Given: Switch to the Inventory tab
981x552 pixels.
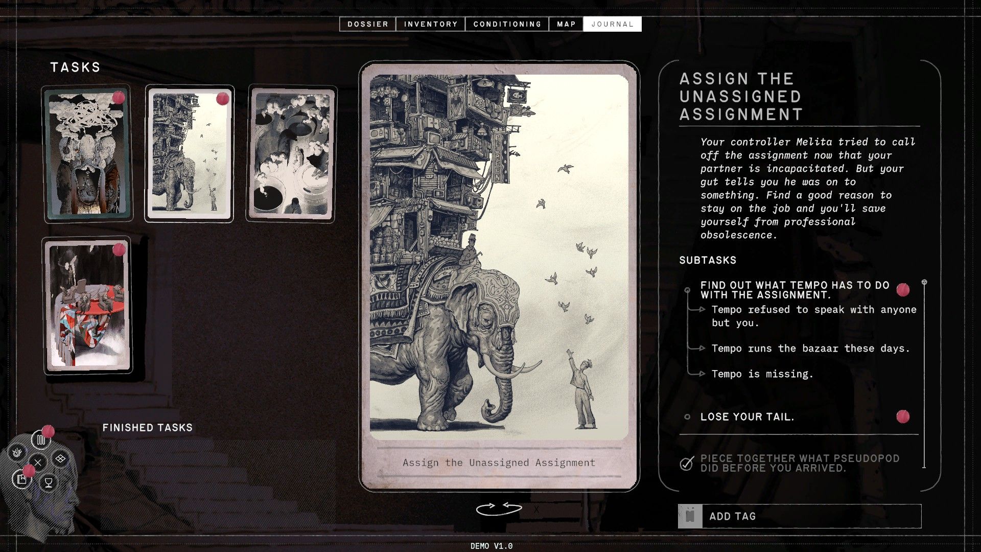Looking at the screenshot, I should [x=431, y=24].
